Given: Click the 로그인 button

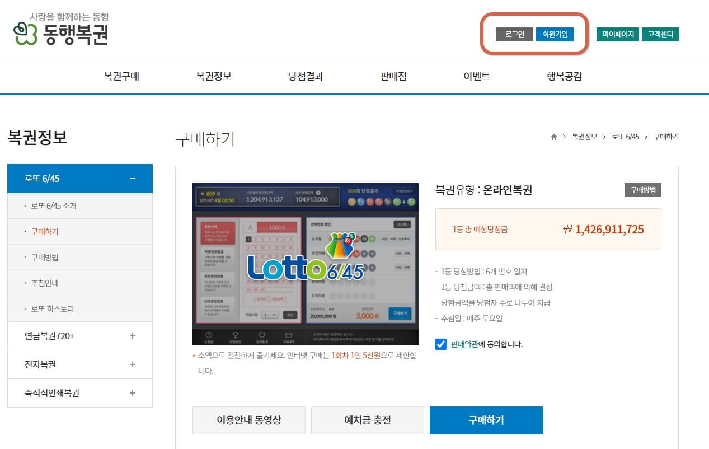Looking at the screenshot, I should coord(514,34).
